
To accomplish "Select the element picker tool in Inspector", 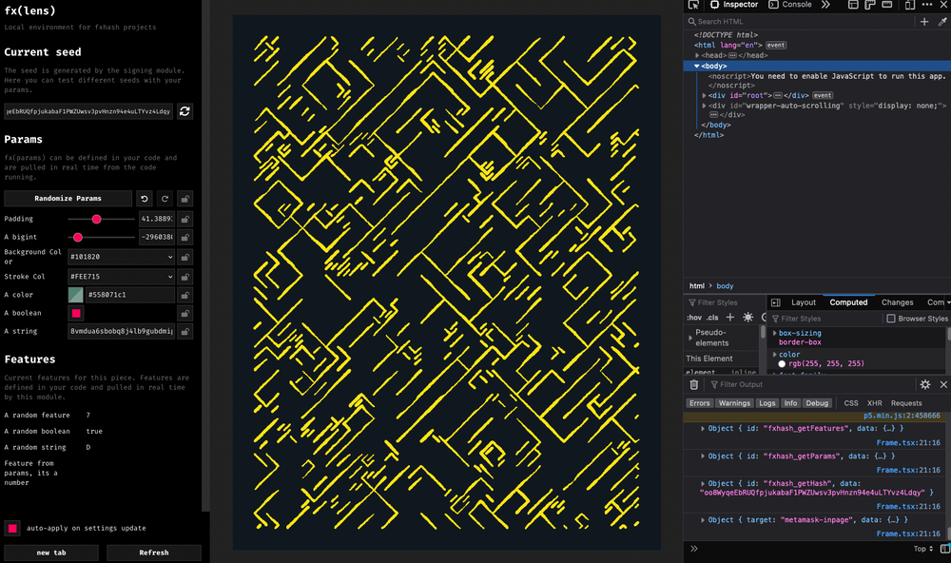I will 692,5.
